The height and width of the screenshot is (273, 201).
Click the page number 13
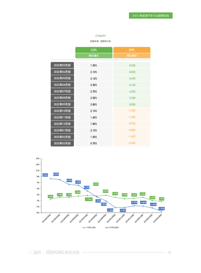click(x=169, y=252)
